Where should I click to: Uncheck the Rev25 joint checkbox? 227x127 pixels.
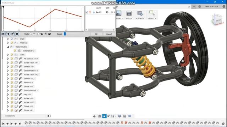(x=87, y=12)
